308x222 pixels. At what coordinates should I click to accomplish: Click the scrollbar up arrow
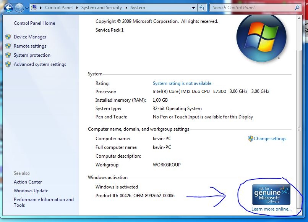299,18
